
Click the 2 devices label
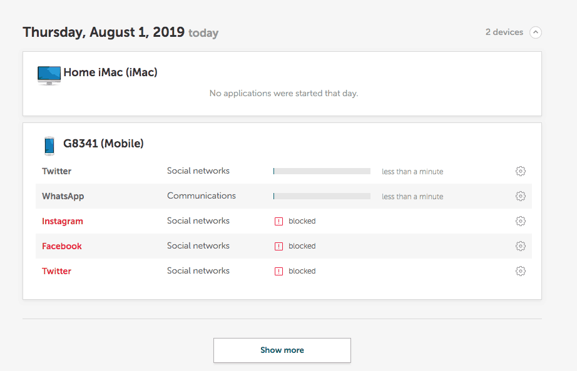pos(504,32)
